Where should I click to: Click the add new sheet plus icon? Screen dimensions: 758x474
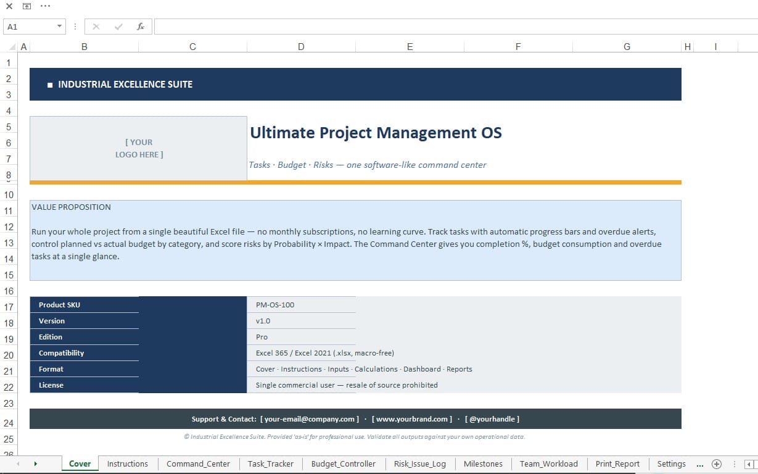(717, 464)
